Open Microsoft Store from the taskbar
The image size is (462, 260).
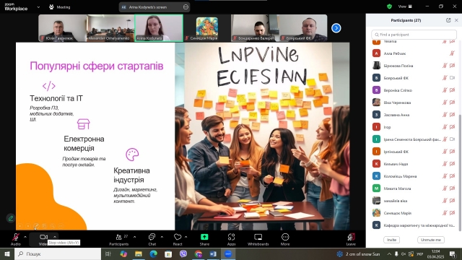[x=168, y=253]
